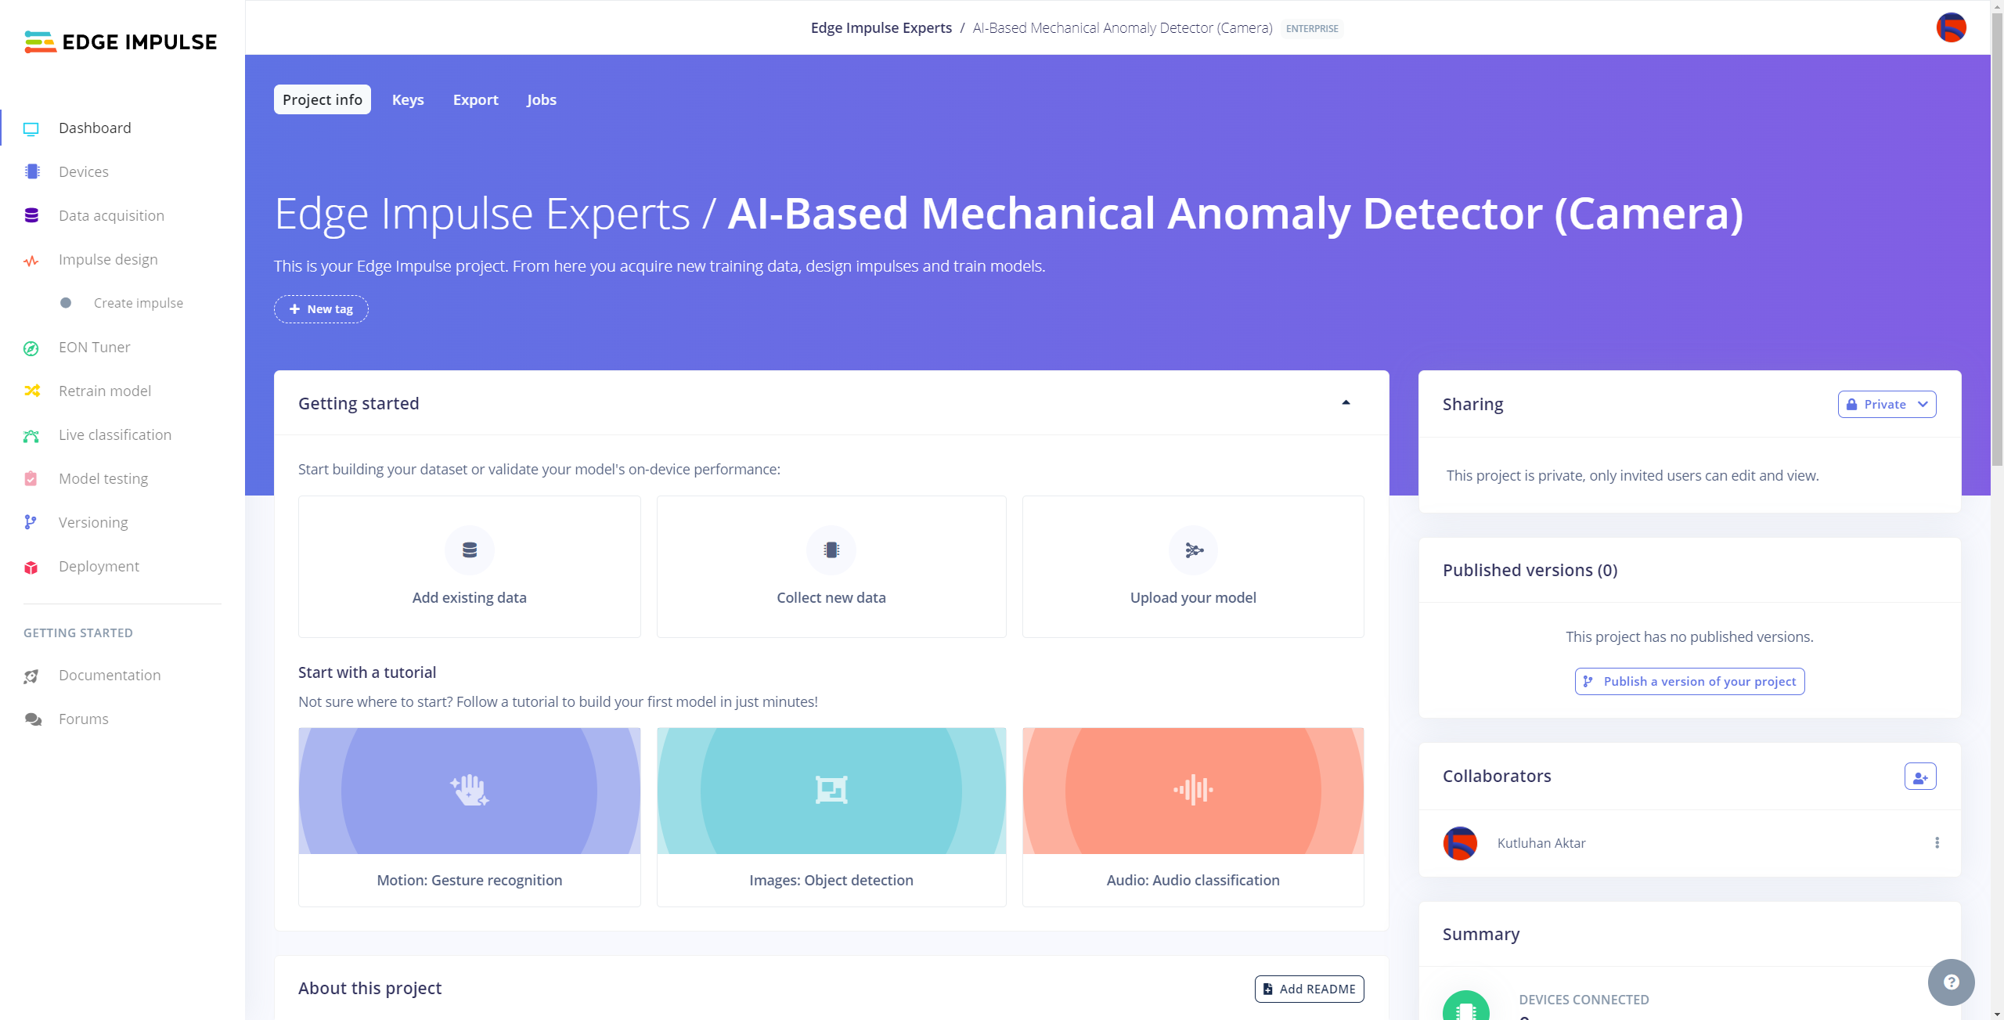Viewport: 2004px width, 1020px height.
Task: Click the New tag button
Action: point(321,309)
